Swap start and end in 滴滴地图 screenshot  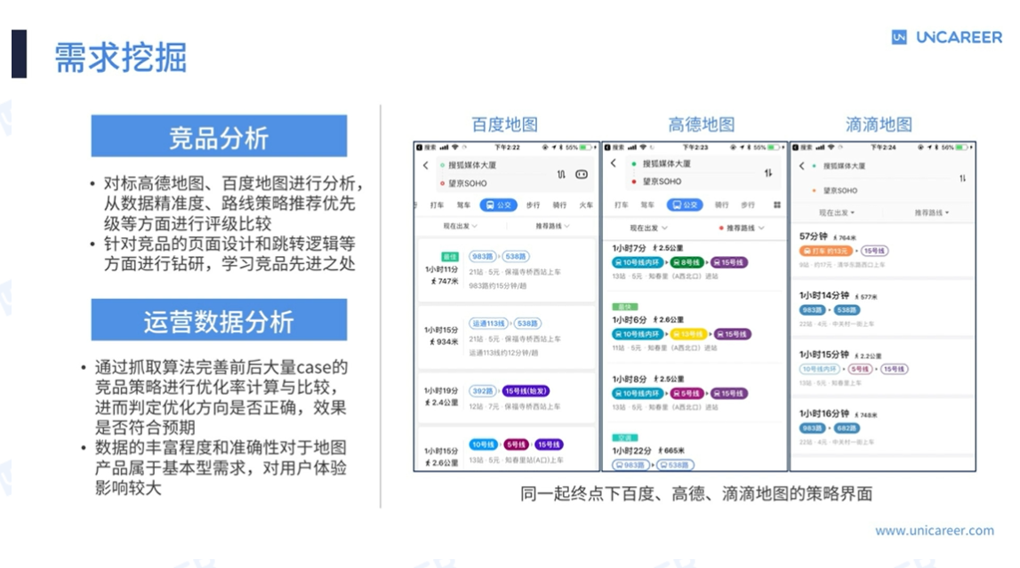point(962,178)
